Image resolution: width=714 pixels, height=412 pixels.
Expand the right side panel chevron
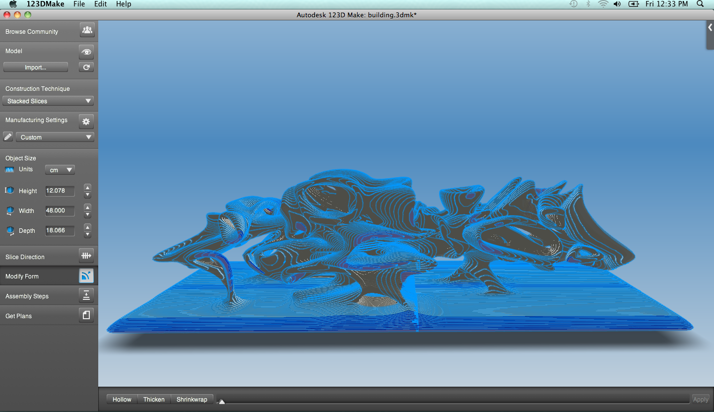coord(710,28)
